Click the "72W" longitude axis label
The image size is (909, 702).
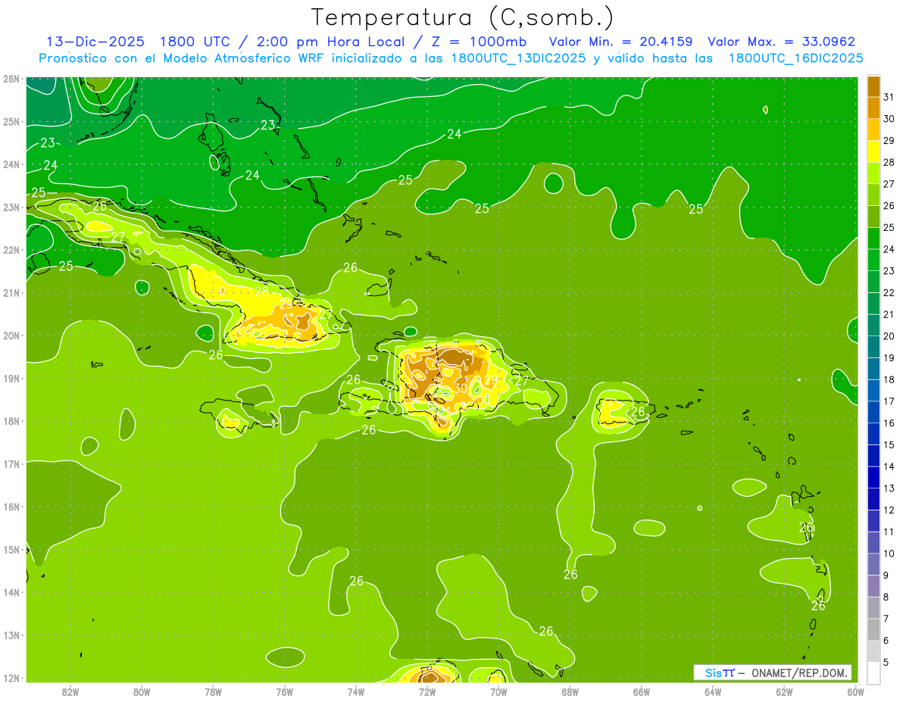[427, 691]
